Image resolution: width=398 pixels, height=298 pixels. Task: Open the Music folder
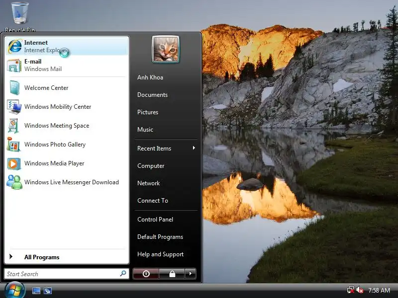click(145, 130)
